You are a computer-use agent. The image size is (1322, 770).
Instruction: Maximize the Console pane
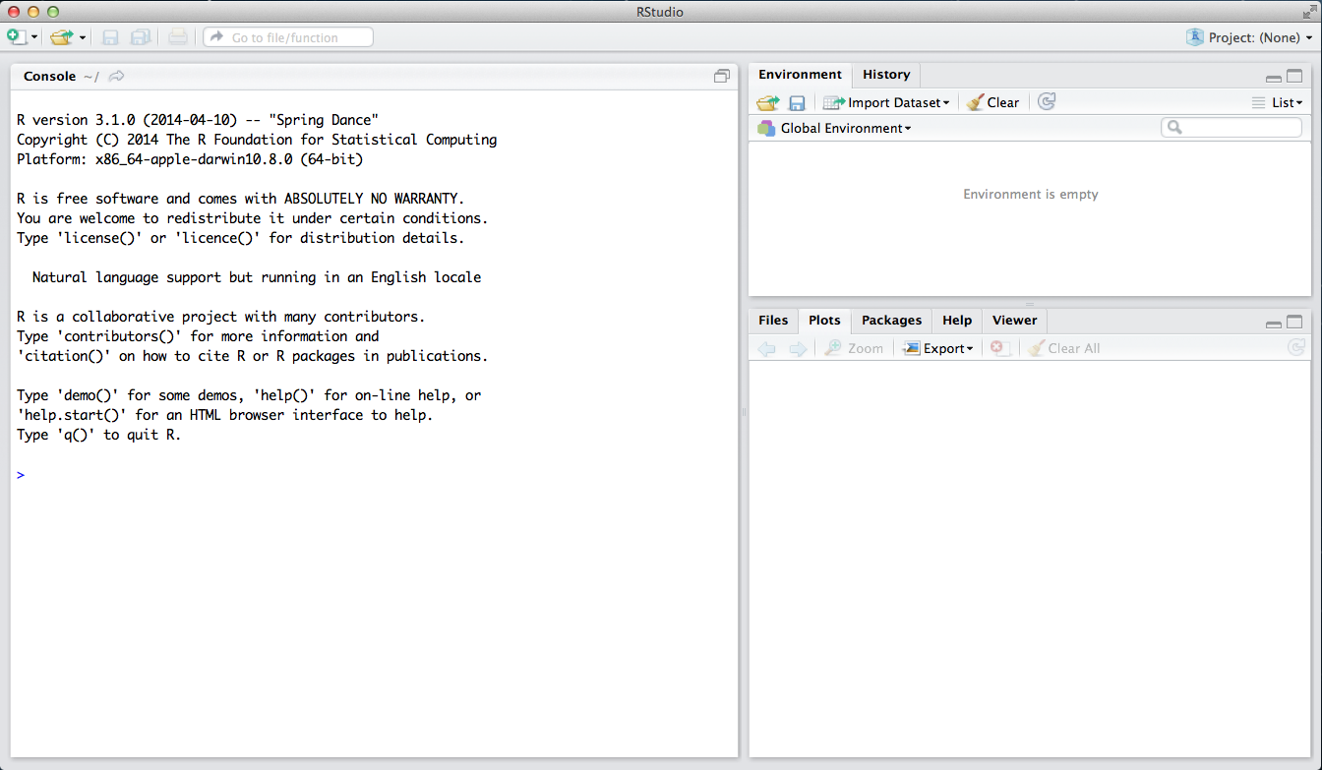click(722, 76)
